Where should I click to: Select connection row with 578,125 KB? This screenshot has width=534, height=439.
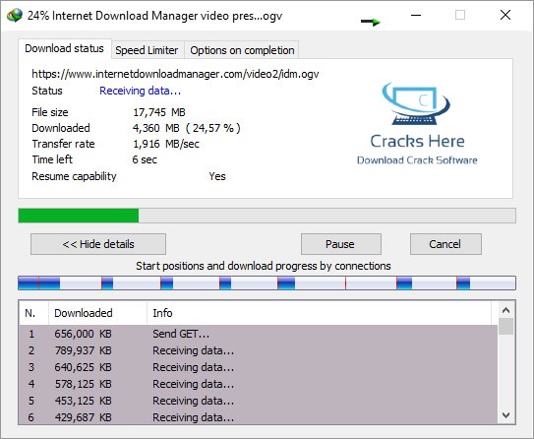point(258,384)
